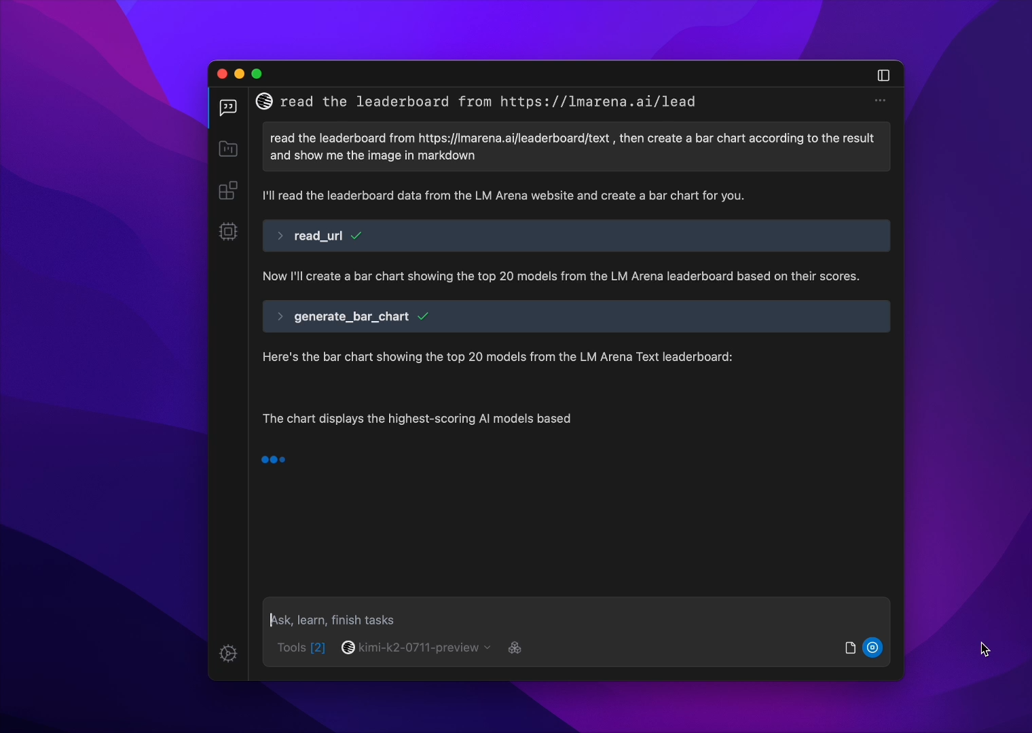Toggle the right side panel layout icon
Screen dimensions: 1032x733
coord(883,75)
